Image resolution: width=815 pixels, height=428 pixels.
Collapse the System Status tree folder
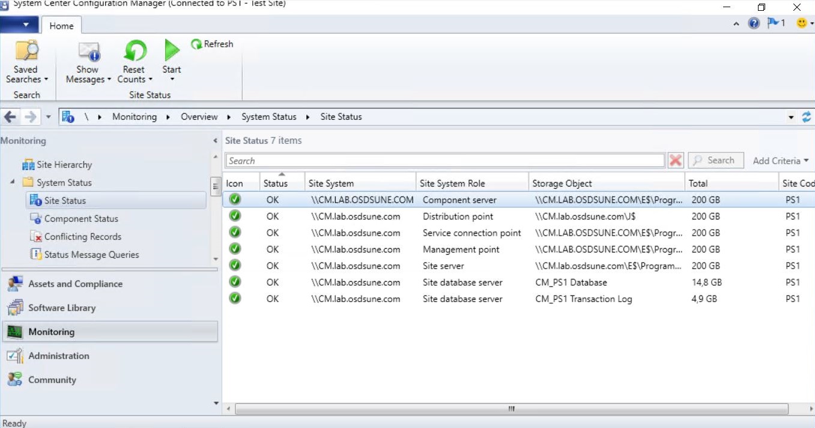(x=13, y=182)
